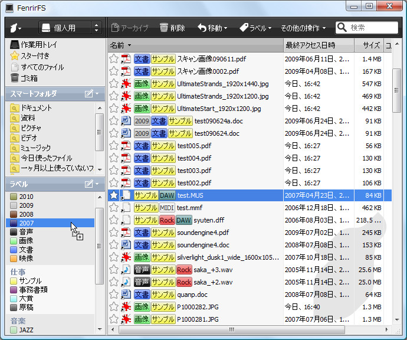Show スター付き starred files

click(x=30, y=56)
